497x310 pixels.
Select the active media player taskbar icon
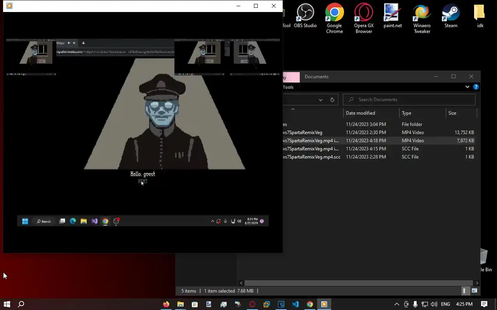324,304
